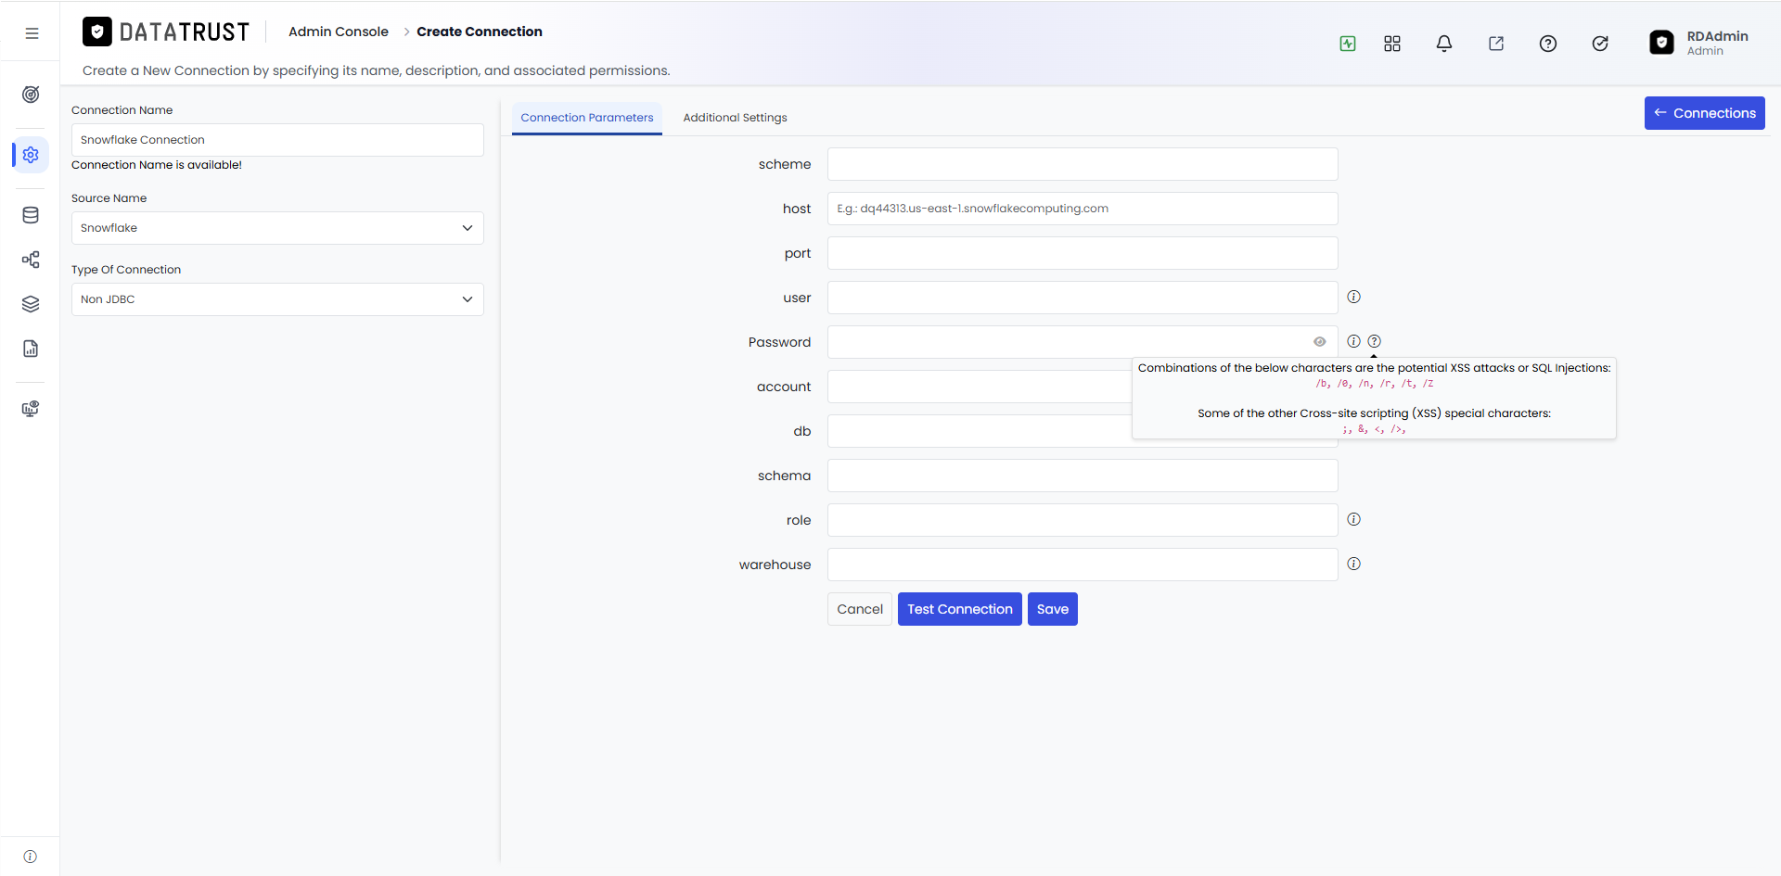The image size is (1781, 876).
Task: Click the Connection Name input field
Action: (277, 140)
